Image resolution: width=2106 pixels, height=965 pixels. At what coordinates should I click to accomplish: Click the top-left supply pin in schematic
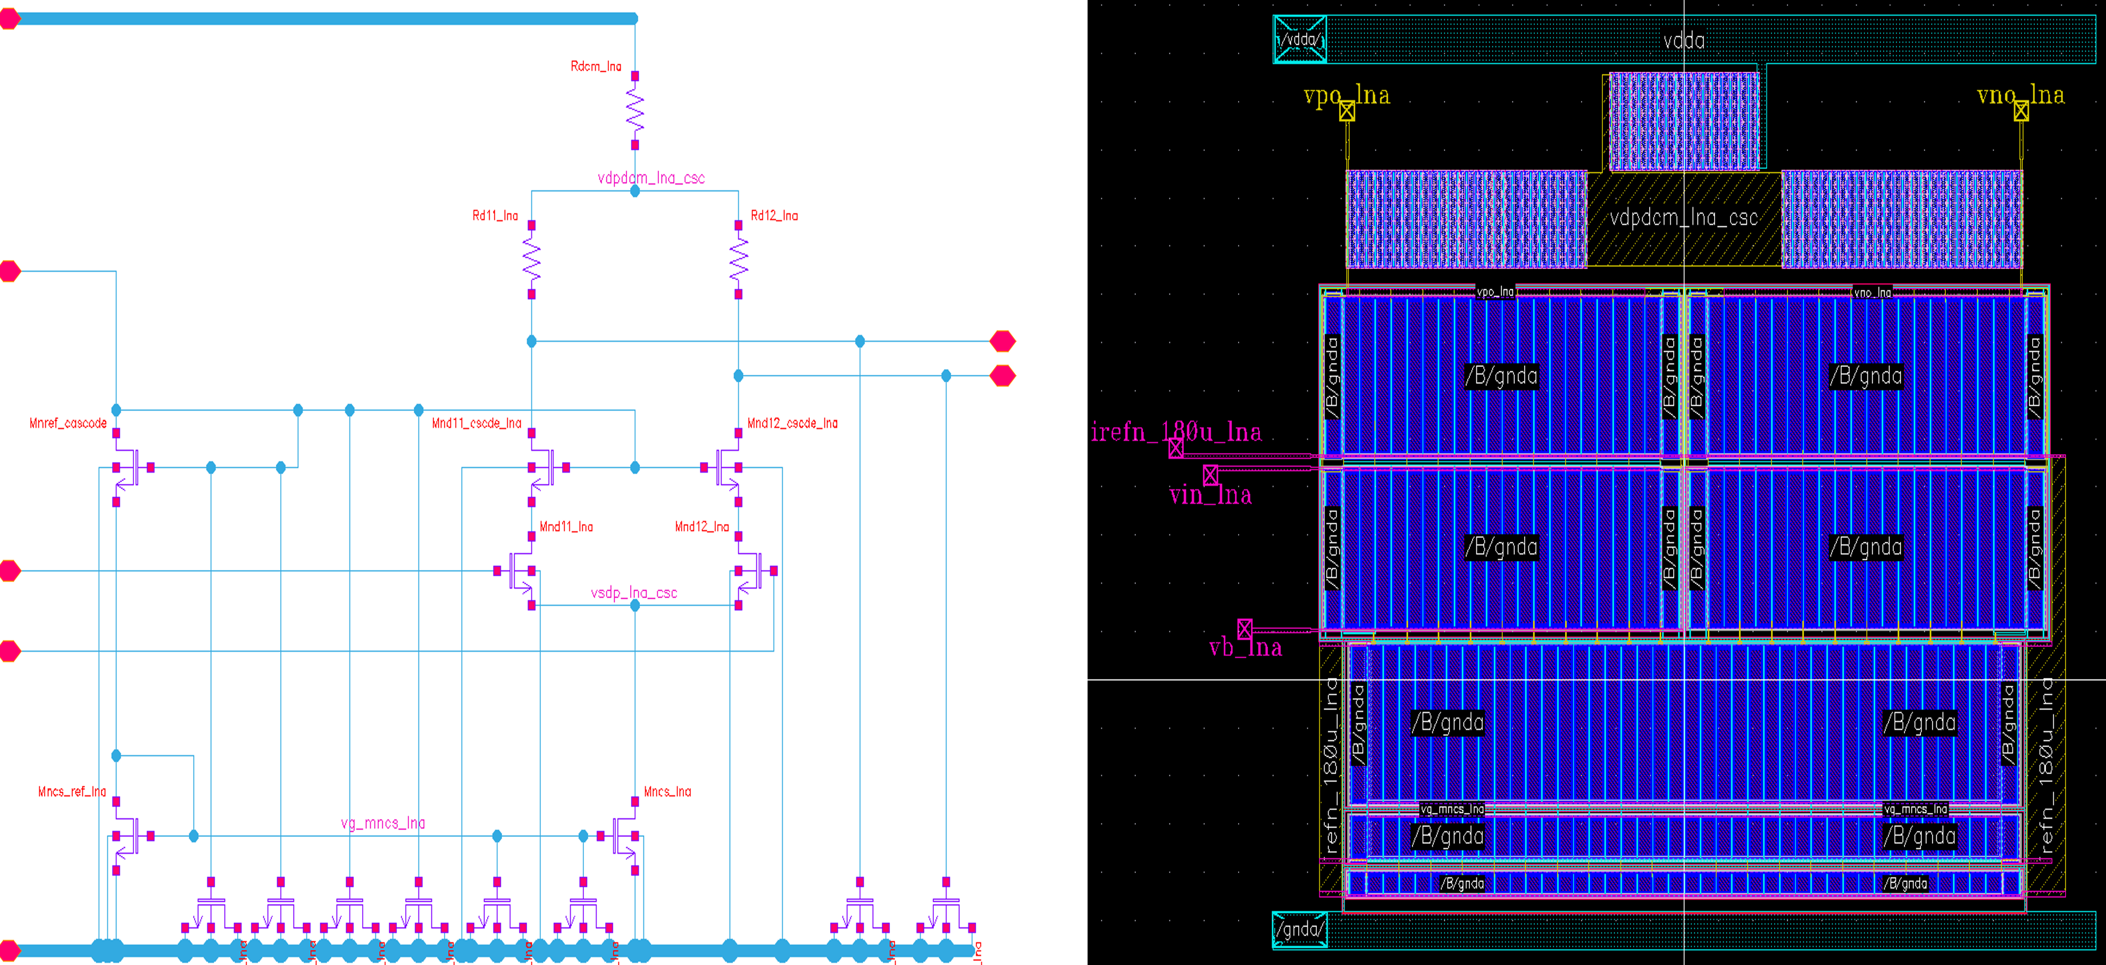pyautogui.click(x=9, y=18)
